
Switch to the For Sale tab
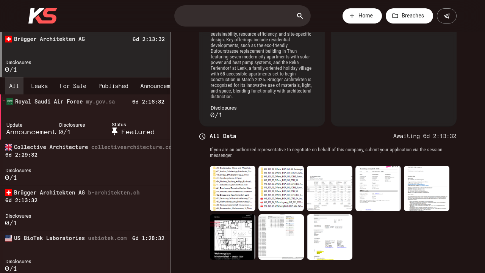[x=73, y=86]
